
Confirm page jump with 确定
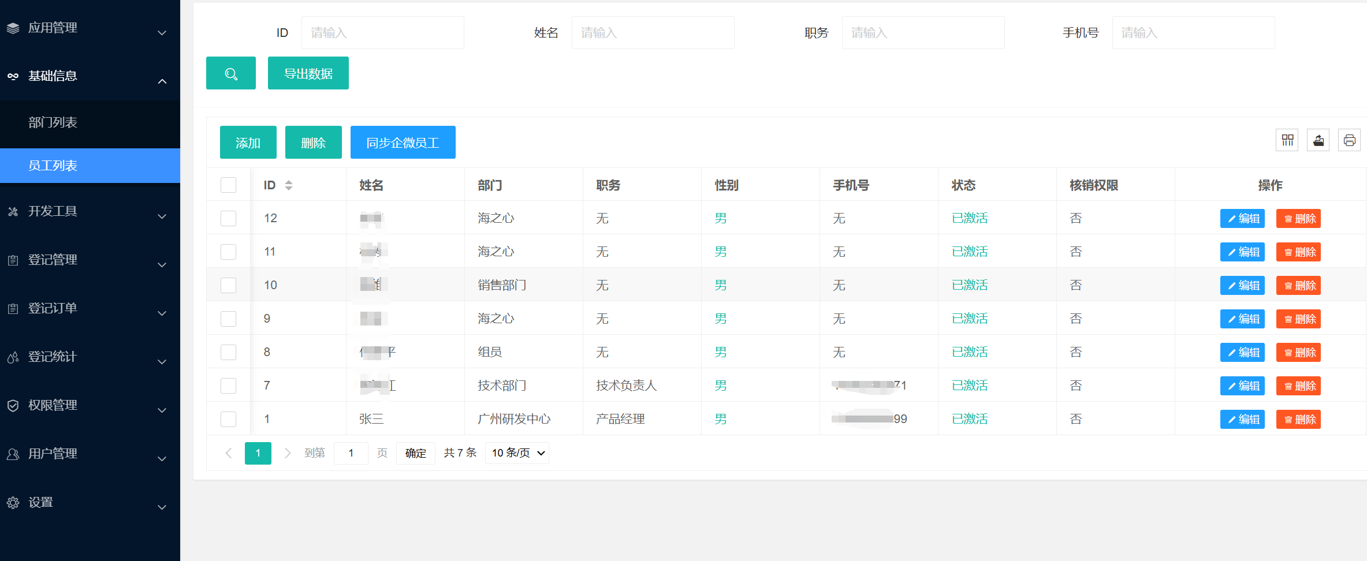pos(416,453)
